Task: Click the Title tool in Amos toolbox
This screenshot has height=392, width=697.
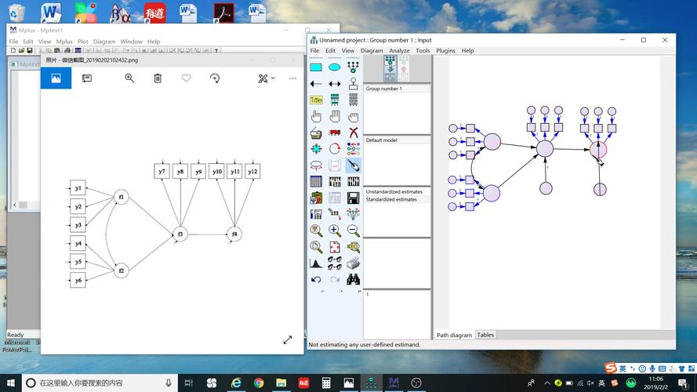Action: 316,100
